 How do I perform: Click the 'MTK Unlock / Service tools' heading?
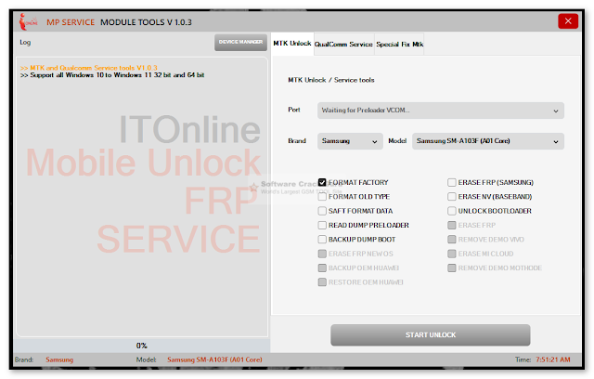331,80
